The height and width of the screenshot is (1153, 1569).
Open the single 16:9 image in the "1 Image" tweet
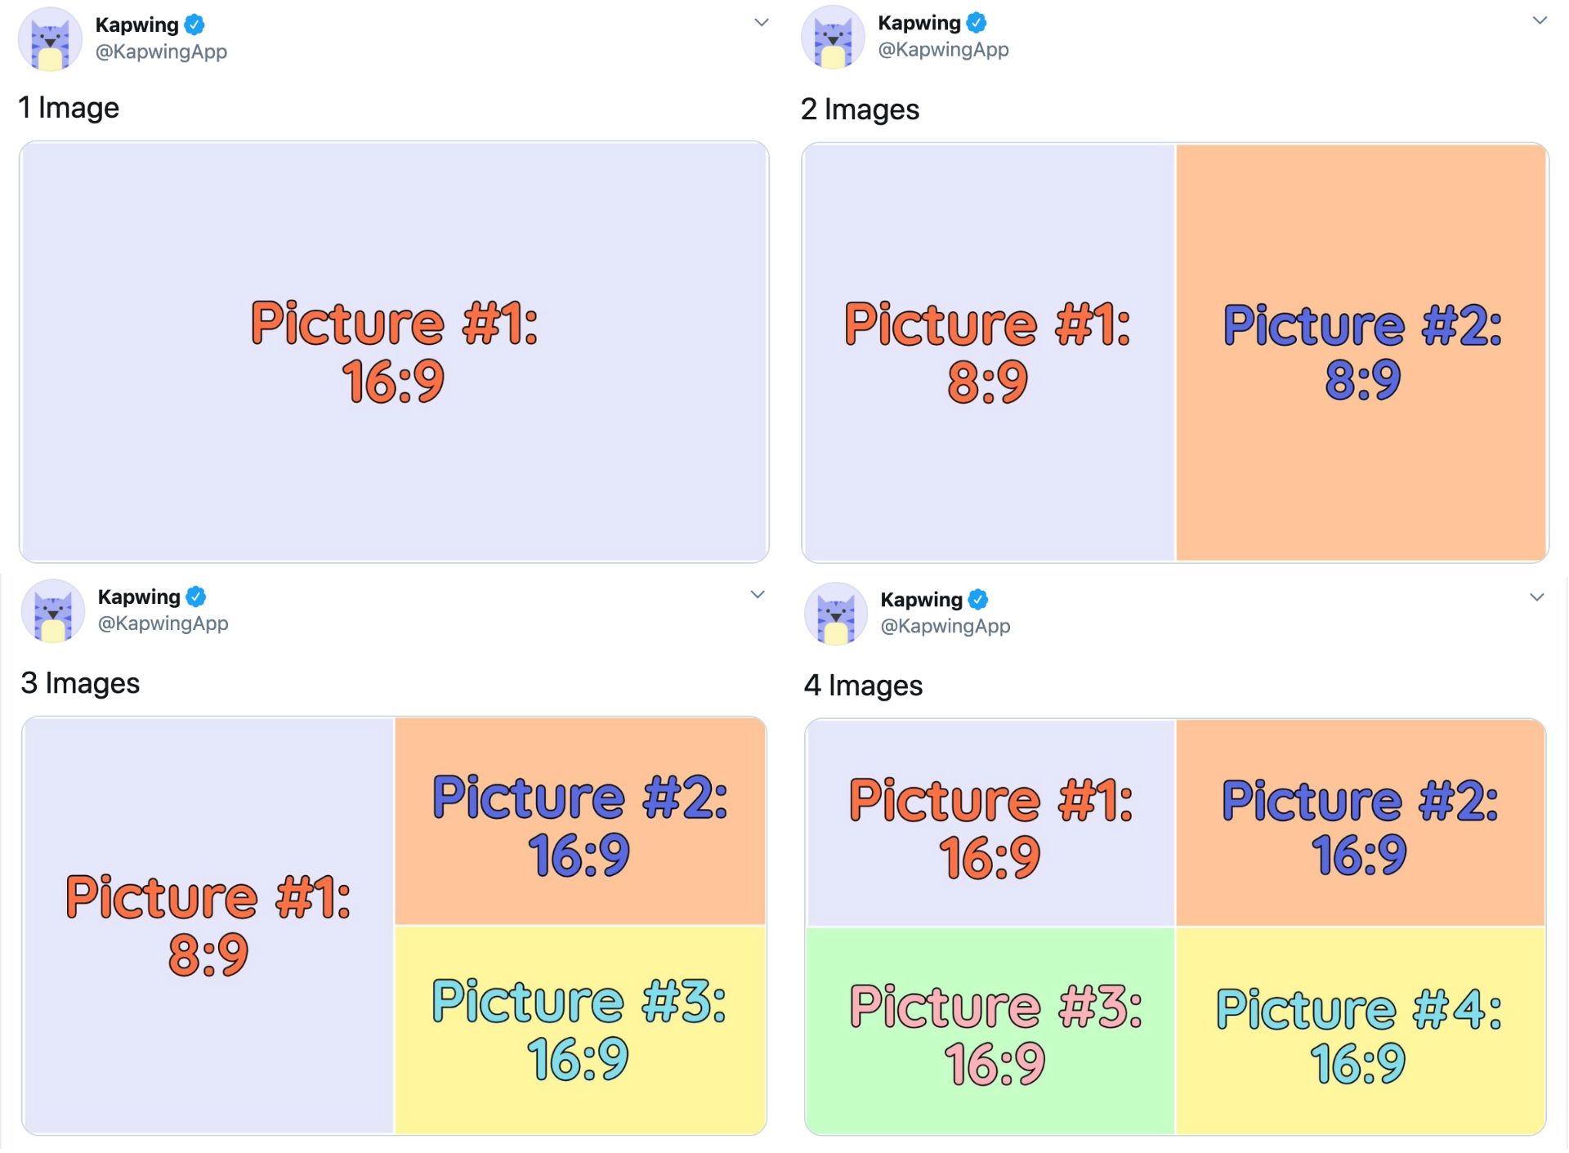coord(394,351)
